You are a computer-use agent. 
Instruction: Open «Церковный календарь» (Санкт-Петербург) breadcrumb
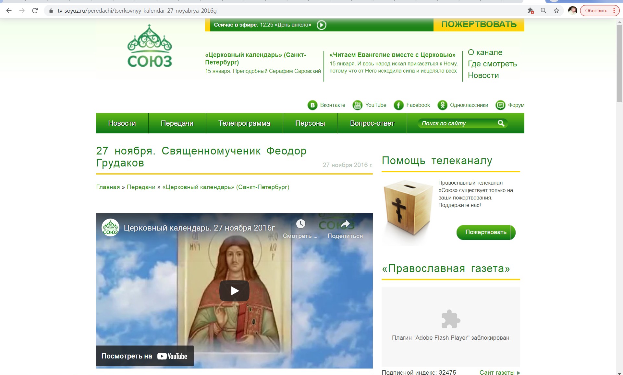point(226,187)
